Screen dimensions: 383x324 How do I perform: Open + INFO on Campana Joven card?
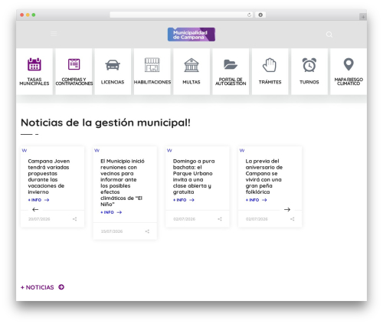[38, 200]
